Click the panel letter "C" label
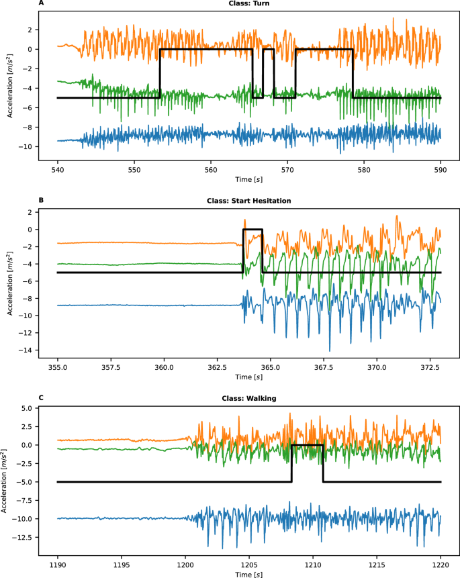460x578 pixels. coord(41,397)
